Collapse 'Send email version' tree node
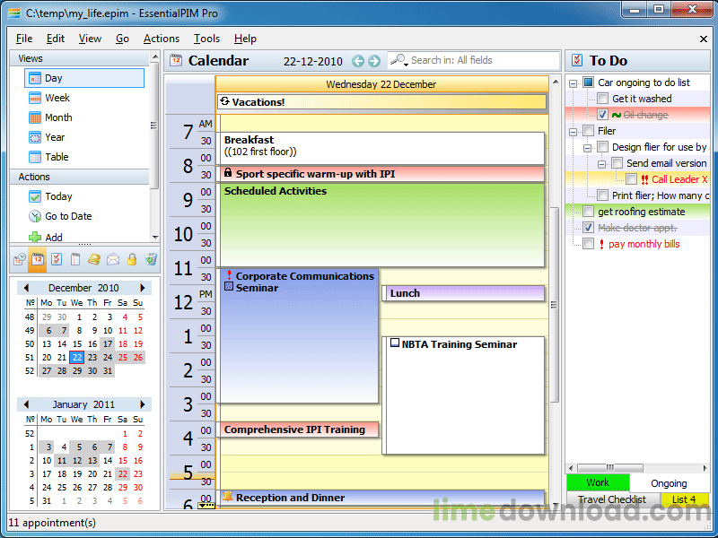Screen dimensions: 718x538 (x=601, y=164)
